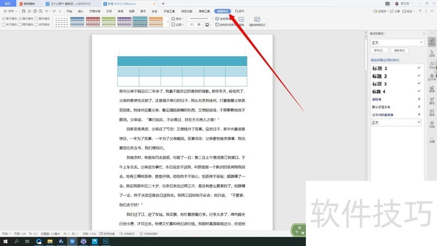This screenshot has height=246, width=437.
Task: Open the File (文件) menu dropdown
Action: pyautogui.click(x=10, y=11)
